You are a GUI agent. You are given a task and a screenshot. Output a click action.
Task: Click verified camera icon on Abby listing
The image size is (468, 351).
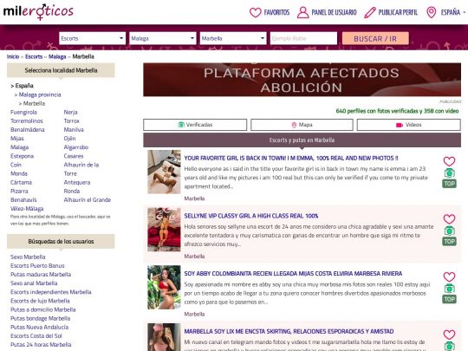click(449, 289)
